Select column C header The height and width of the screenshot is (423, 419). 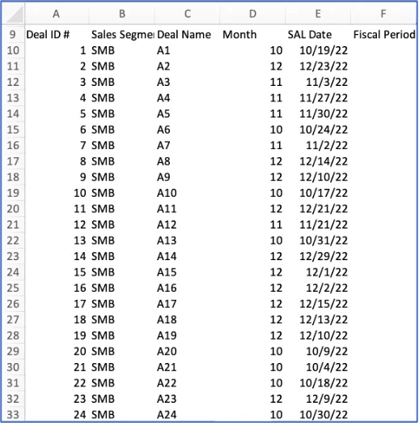point(188,14)
